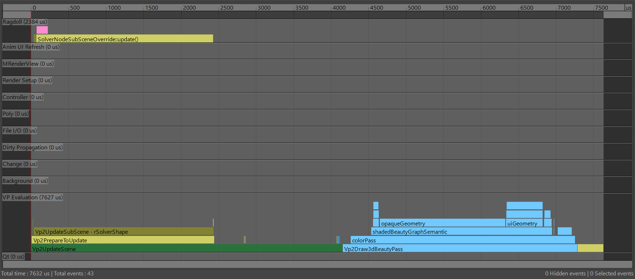This screenshot has width=635, height=279.
Task: Click the VP Evaluation (7627 us) category label
Action: point(33,197)
